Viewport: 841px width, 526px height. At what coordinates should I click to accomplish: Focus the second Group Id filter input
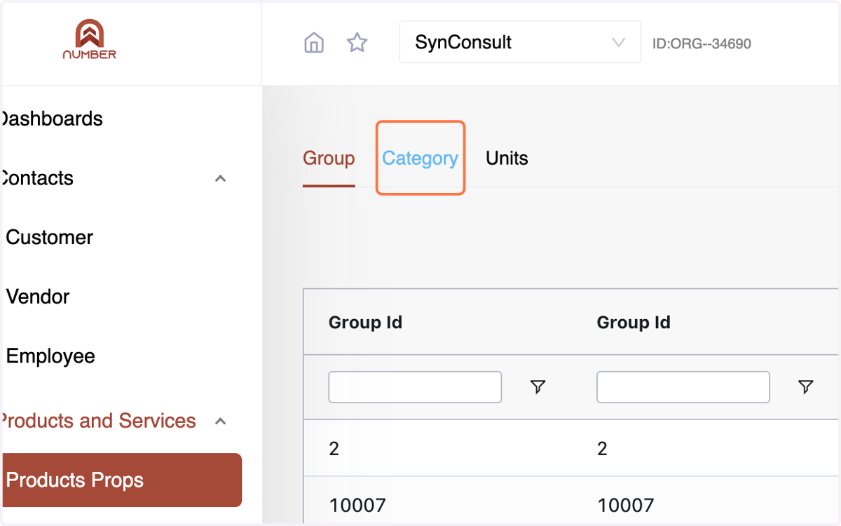(x=683, y=387)
